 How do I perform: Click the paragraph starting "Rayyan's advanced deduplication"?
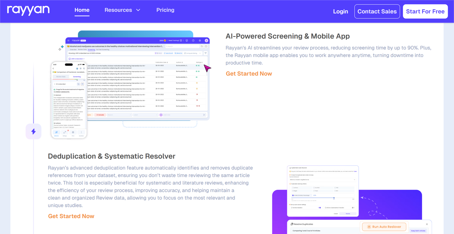(150, 186)
